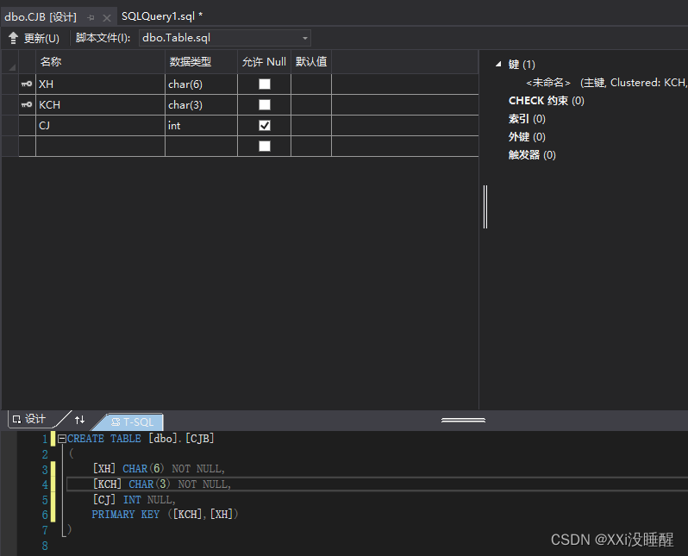Click the horizontal splitter above T-SQL pane
This screenshot has width=688, height=556.
(463, 420)
